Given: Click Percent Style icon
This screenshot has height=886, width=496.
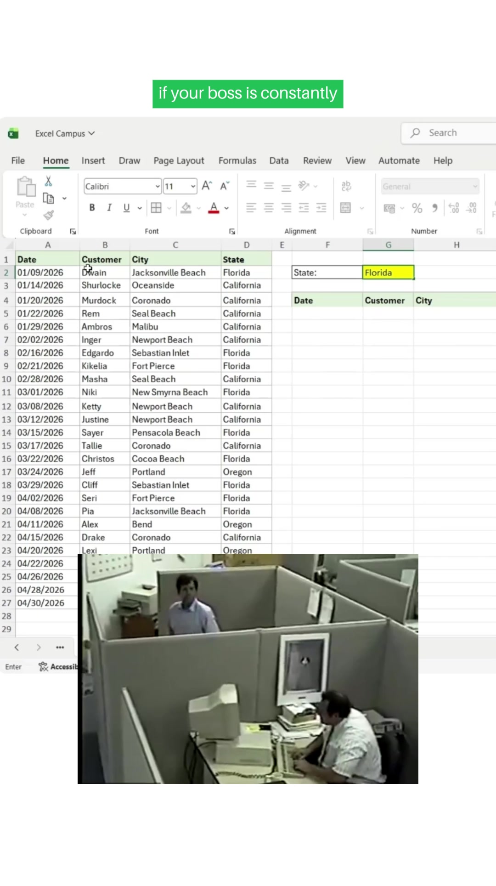Looking at the screenshot, I should coord(417,208).
